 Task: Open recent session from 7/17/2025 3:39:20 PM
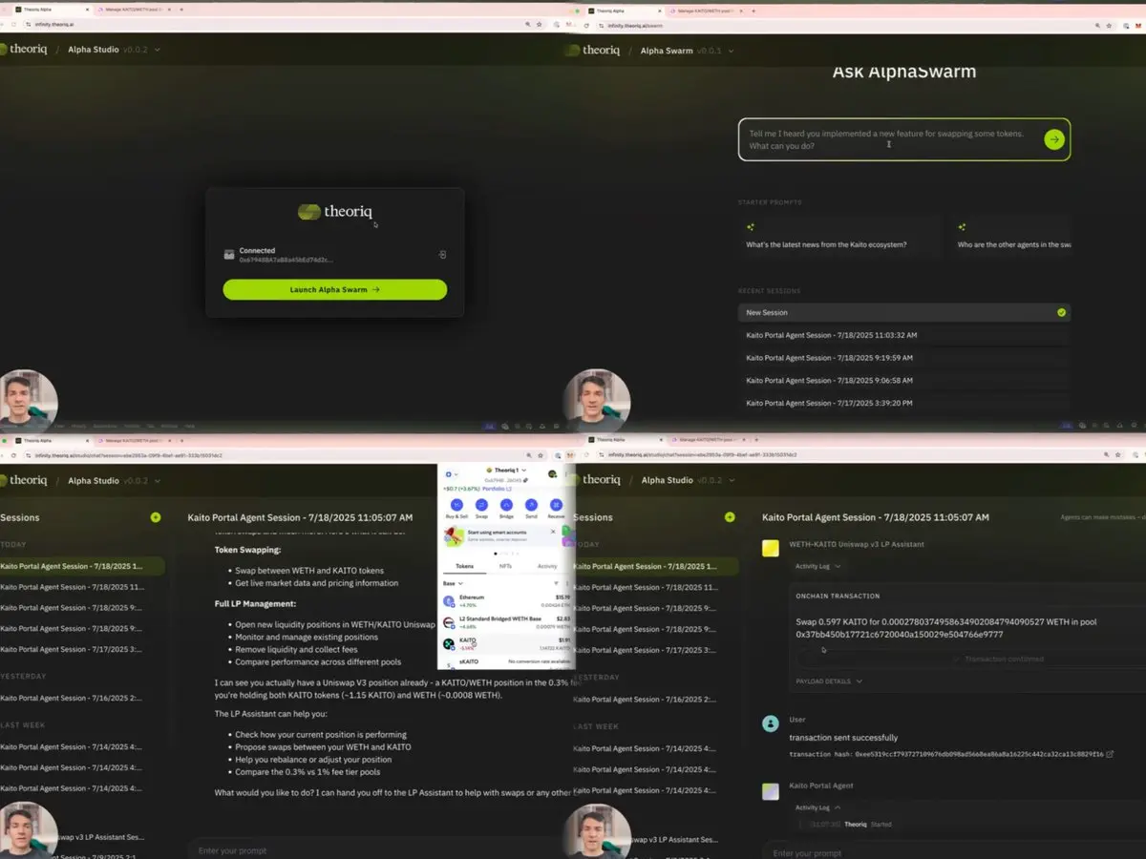tap(904, 403)
